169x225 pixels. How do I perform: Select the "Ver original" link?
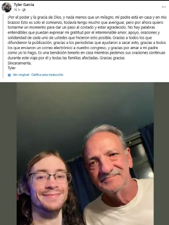pyautogui.click(x=21, y=75)
